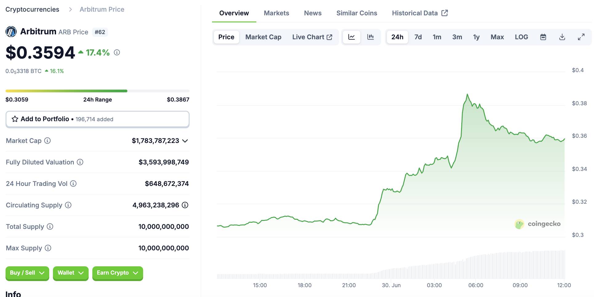Switch to line chart view icon
Screen dimensions: 594x297
(x=351, y=37)
